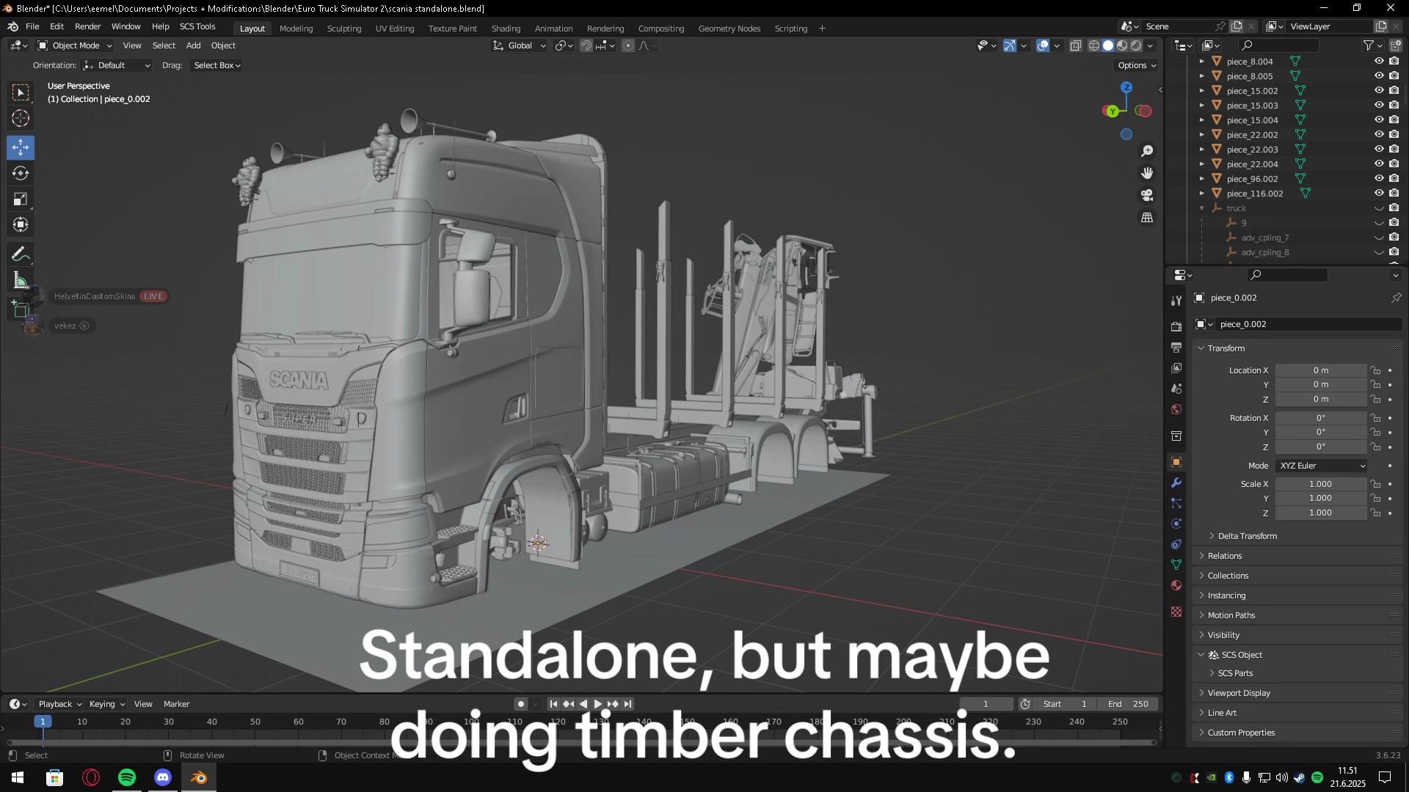Toggle snapping magnet in header
The image size is (1409, 792).
[x=586, y=45]
